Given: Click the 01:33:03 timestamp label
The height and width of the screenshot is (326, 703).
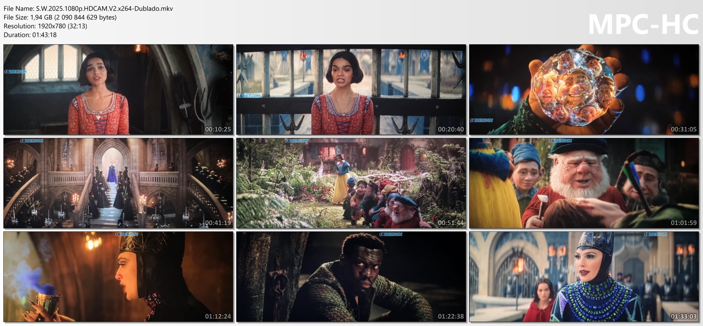Looking at the screenshot, I should tap(684, 316).
